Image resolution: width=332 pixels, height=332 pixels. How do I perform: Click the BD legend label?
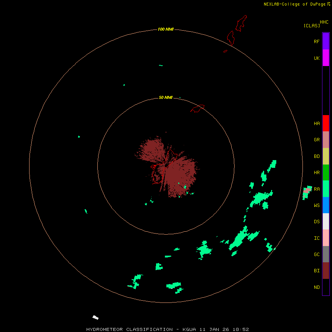click(317, 156)
